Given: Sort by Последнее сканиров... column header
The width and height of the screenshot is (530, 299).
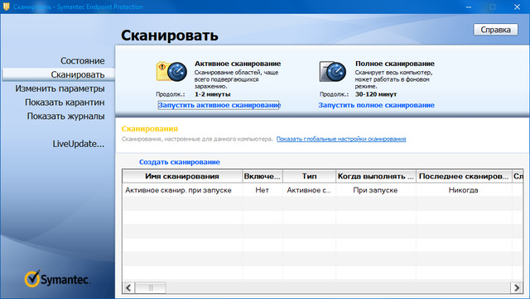Looking at the screenshot, I should pyautogui.click(x=464, y=176).
